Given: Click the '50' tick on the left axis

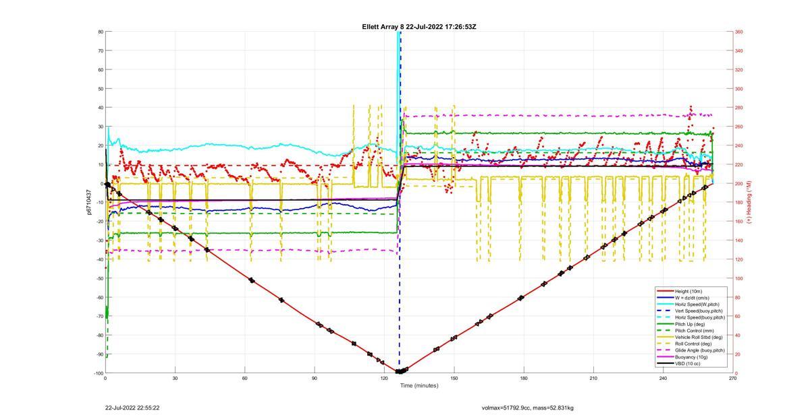Looking at the screenshot, I should pyautogui.click(x=101, y=88).
